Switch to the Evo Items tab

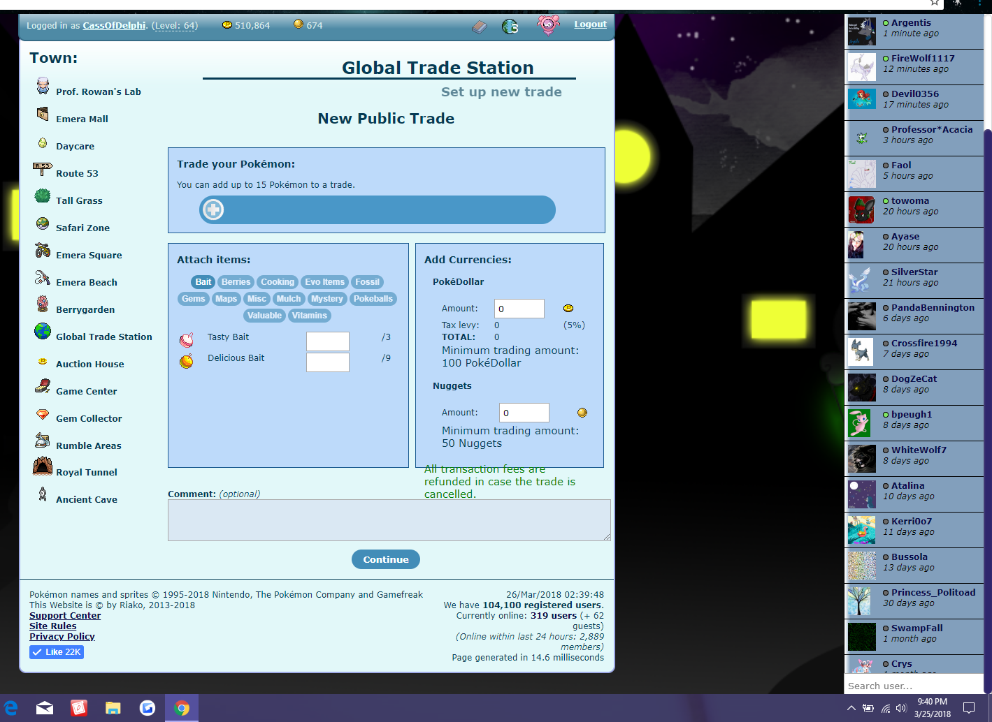325,282
